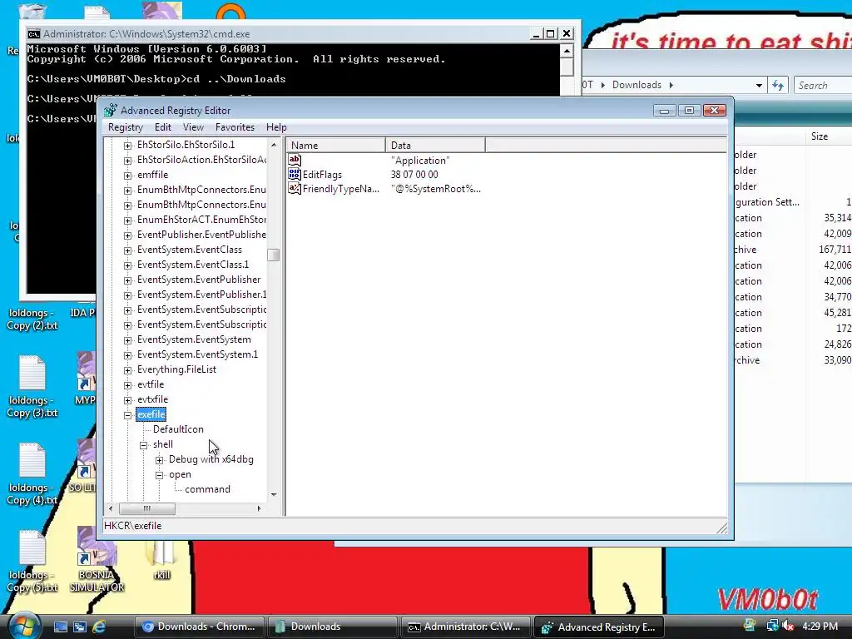
Task: Open the Favorites menu
Action: [x=235, y=127]
